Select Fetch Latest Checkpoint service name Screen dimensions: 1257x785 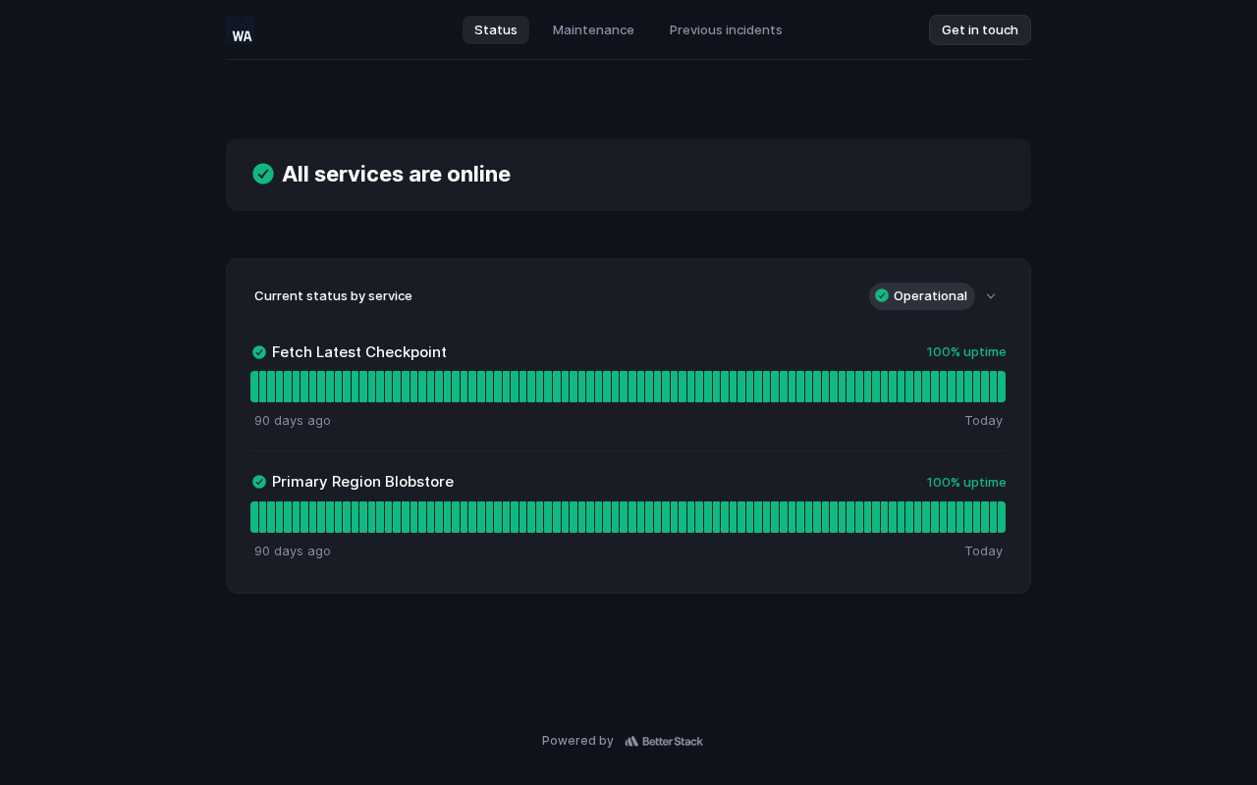359,352
